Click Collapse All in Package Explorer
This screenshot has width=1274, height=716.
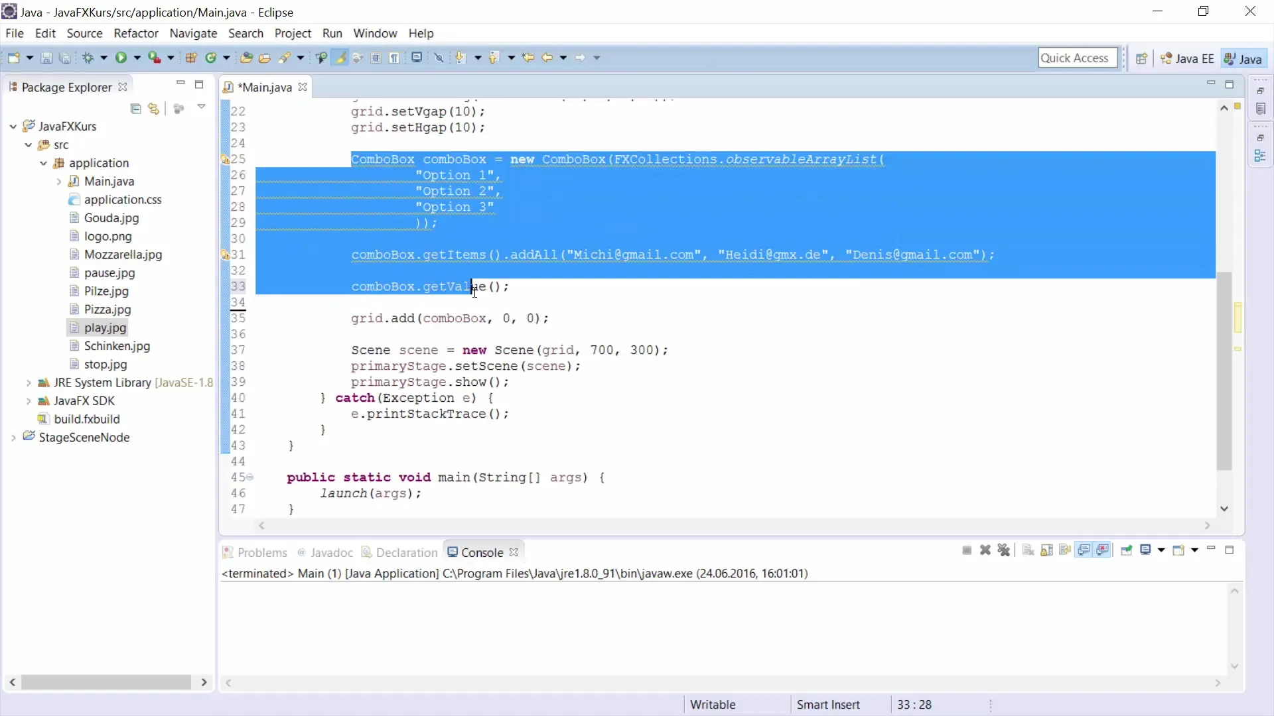[x=135, y=109]
